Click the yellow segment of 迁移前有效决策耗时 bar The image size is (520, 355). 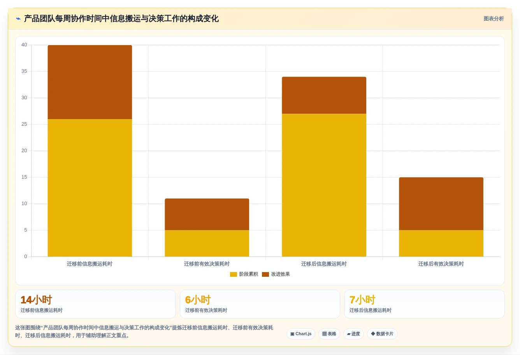207,243
